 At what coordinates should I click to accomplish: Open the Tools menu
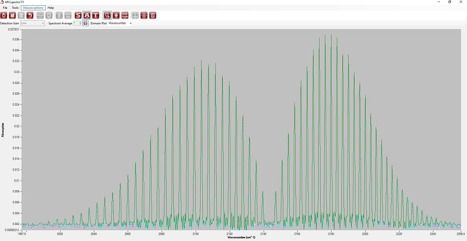(x=15, y=8)
